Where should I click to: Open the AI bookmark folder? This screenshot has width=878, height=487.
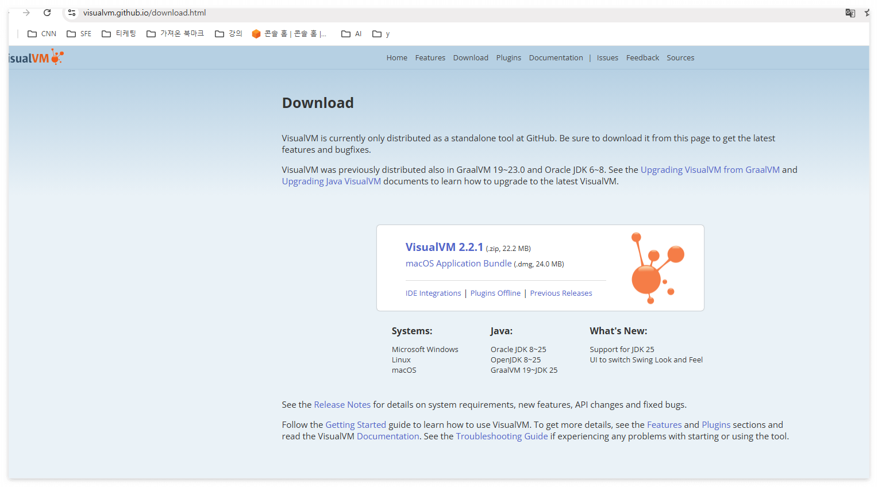pos(352,34)
